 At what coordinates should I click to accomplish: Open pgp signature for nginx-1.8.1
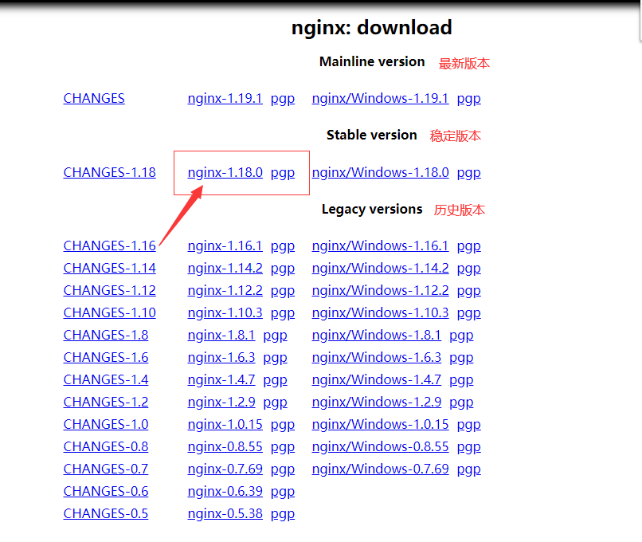[275, 336]
